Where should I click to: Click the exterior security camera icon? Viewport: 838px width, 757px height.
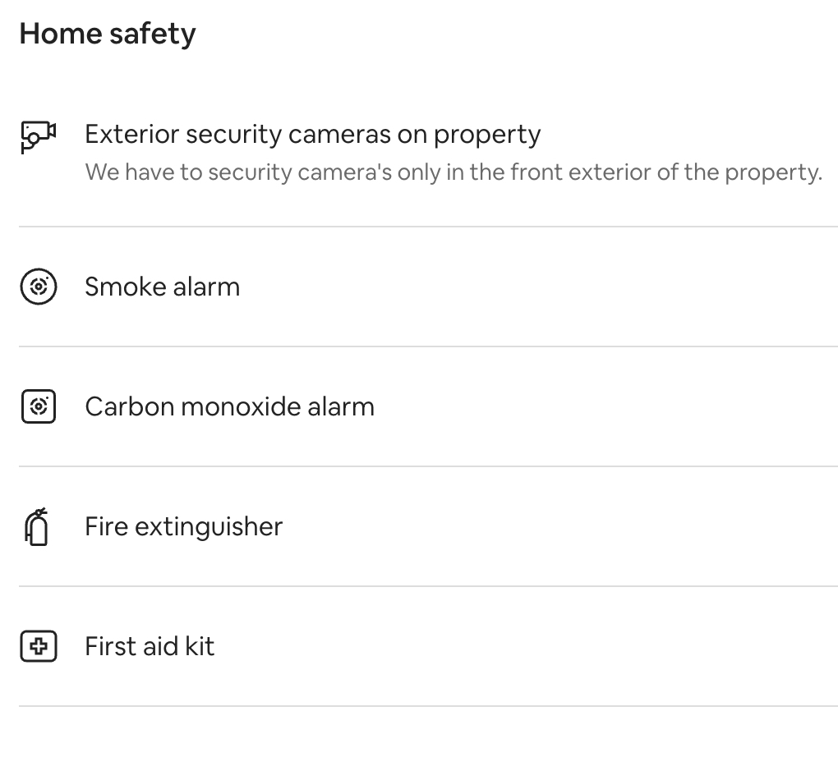pos(38,137)
